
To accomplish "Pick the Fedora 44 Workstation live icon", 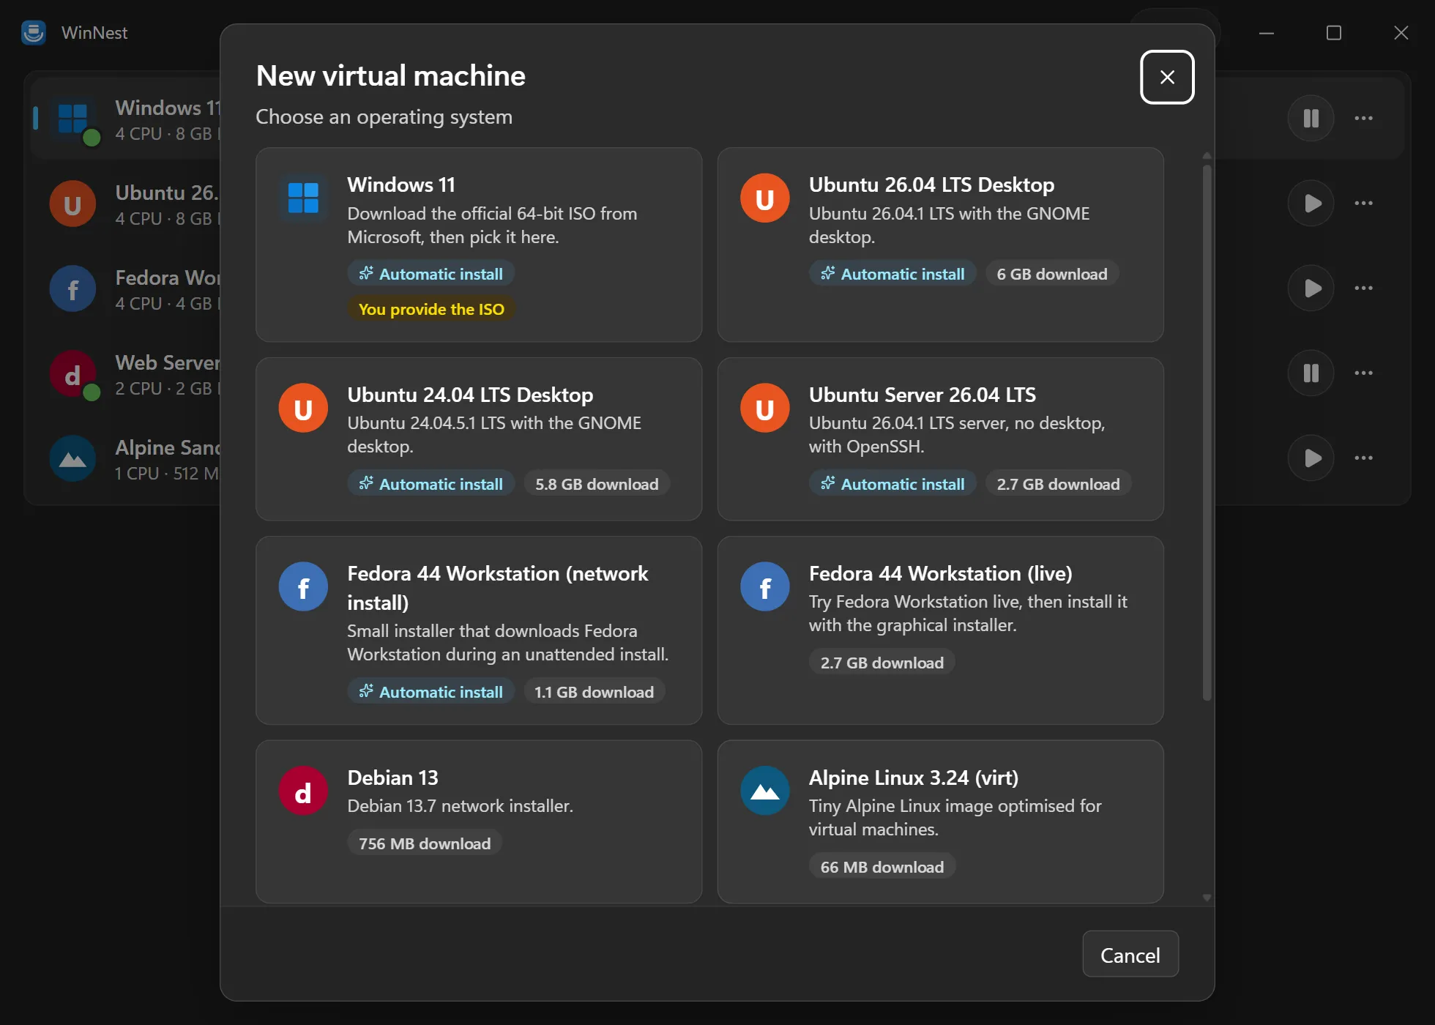I will click(764, 586).
